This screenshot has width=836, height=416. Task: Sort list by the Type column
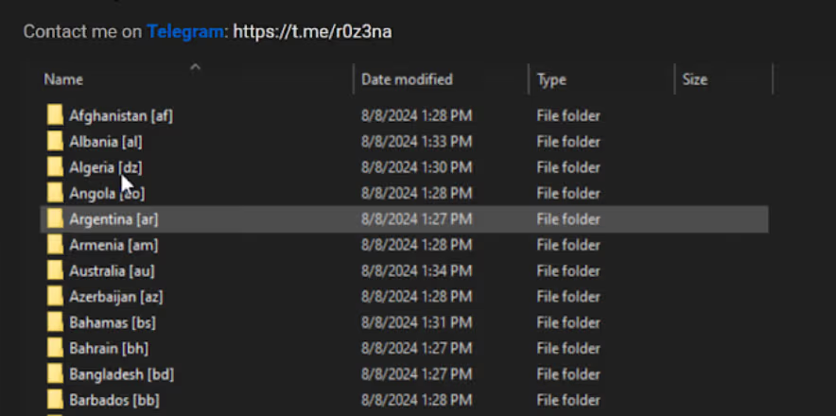coord(551,80)
